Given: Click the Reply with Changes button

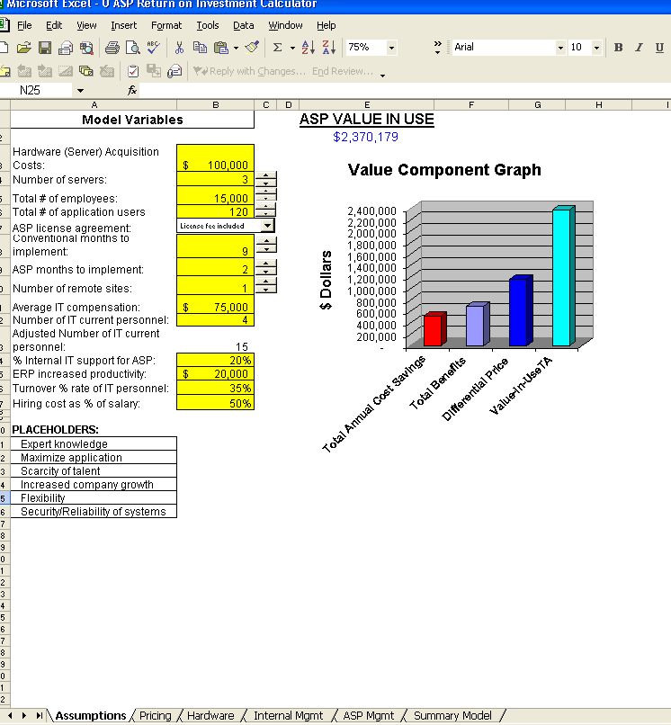Looking at the screenshot, I should tap(250, 71).
